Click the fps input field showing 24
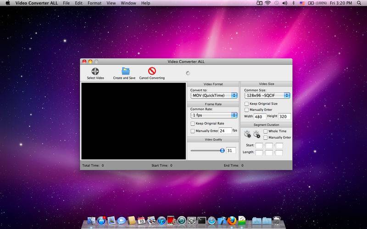Viewport: 367px width, 229px height. (225, 131)
